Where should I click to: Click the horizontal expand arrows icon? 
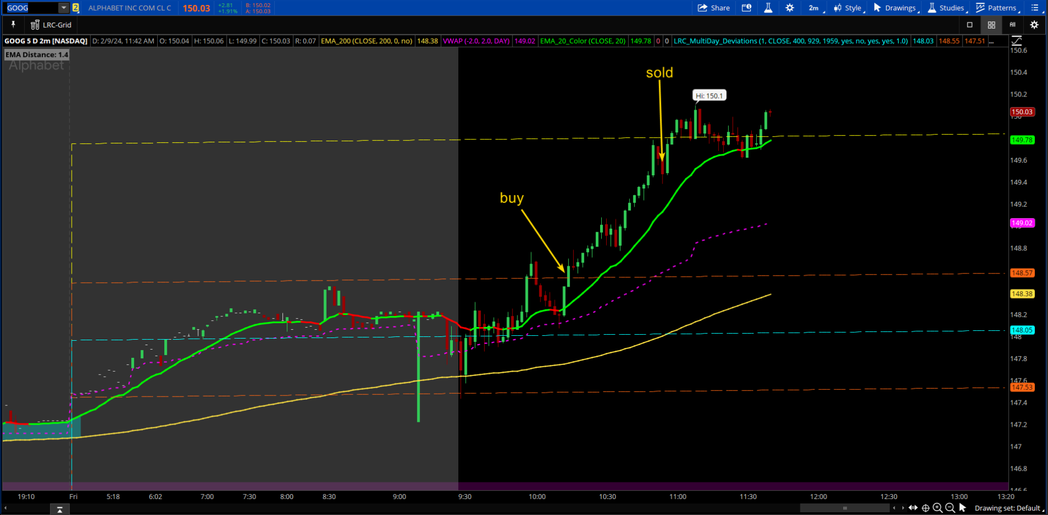[x=913, y=508]
